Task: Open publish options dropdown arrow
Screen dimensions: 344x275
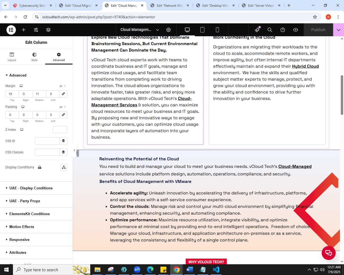Action: coord(339,30)
